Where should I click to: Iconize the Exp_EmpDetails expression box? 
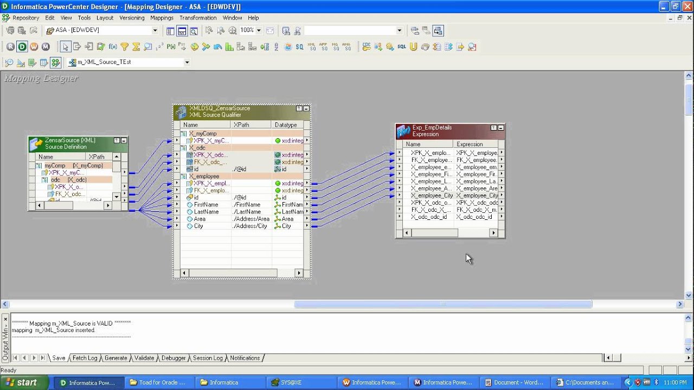[x=501, y=128]
